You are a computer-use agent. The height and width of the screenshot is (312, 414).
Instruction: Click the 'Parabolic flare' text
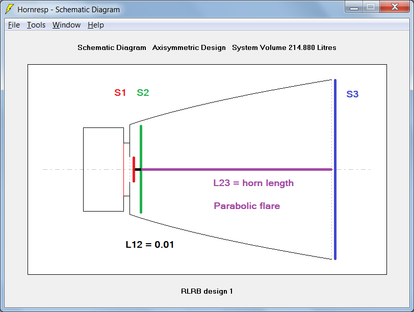coord(247,206)
